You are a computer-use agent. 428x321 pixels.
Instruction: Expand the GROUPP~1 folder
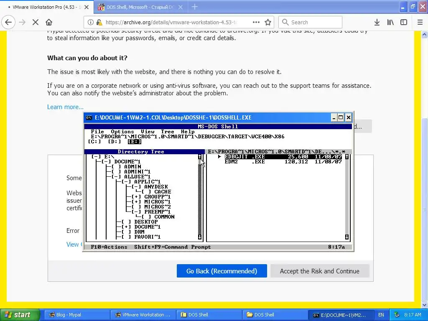point(136,197)
